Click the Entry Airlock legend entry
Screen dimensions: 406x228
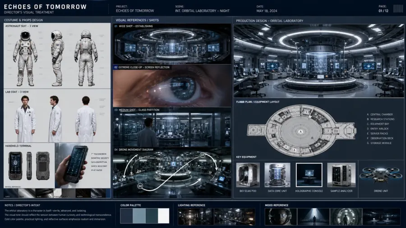[378, 129]
